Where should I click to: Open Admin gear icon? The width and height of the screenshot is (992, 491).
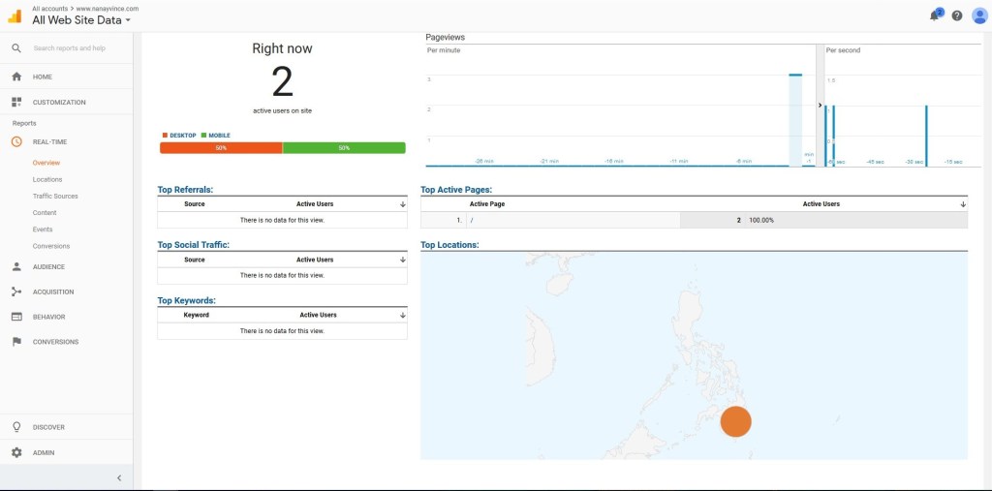tap(16, 452)
